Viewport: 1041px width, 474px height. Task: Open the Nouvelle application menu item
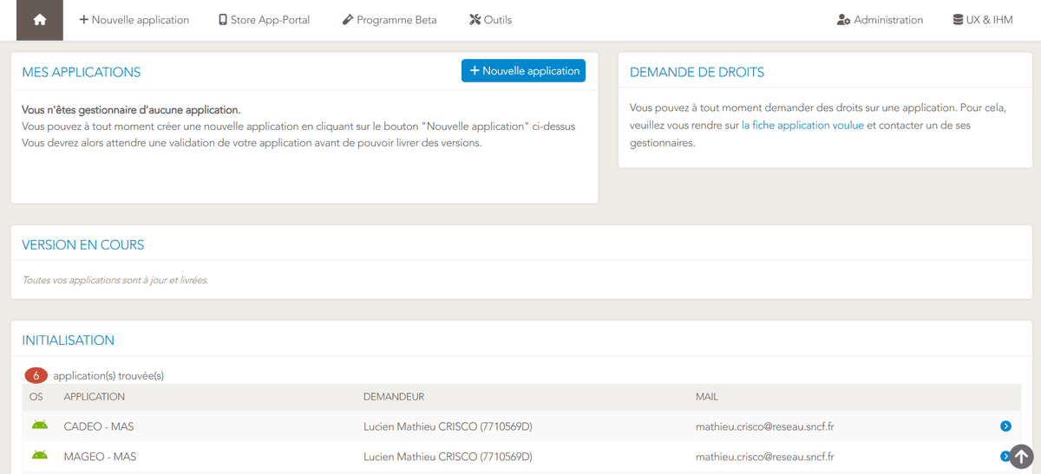(134, 20)
